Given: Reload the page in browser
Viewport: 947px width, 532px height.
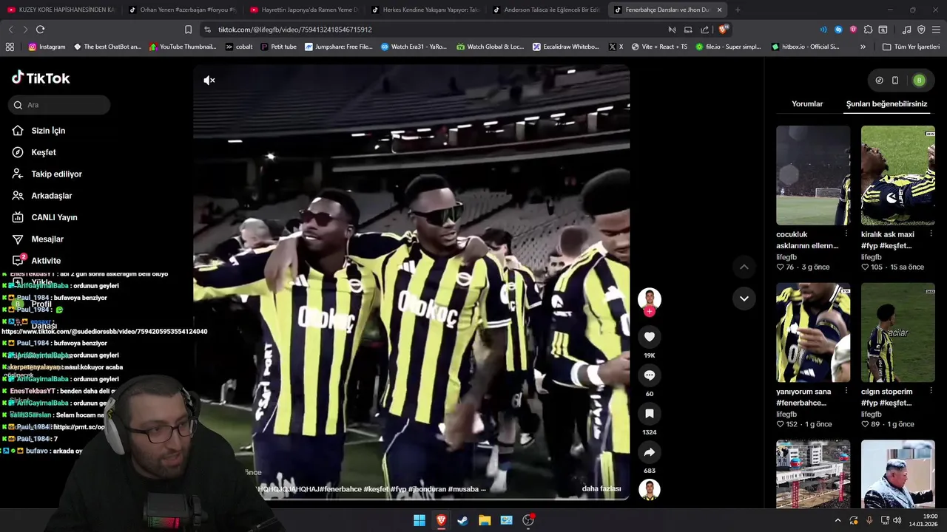Looking at the screenshot, I should coord(40,30).
